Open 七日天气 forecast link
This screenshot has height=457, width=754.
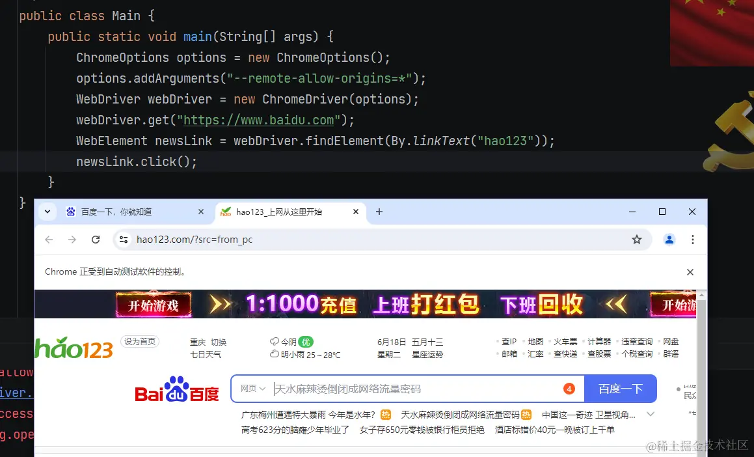click(206, 355)
